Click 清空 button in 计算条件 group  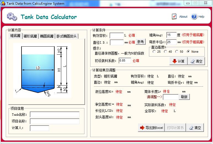click(x=196, y=61)
